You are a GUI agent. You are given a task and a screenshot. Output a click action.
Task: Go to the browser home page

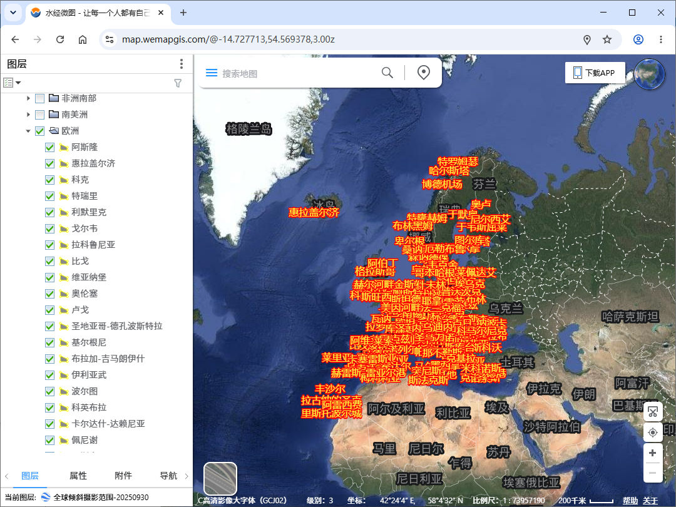[x=83, y=39]
